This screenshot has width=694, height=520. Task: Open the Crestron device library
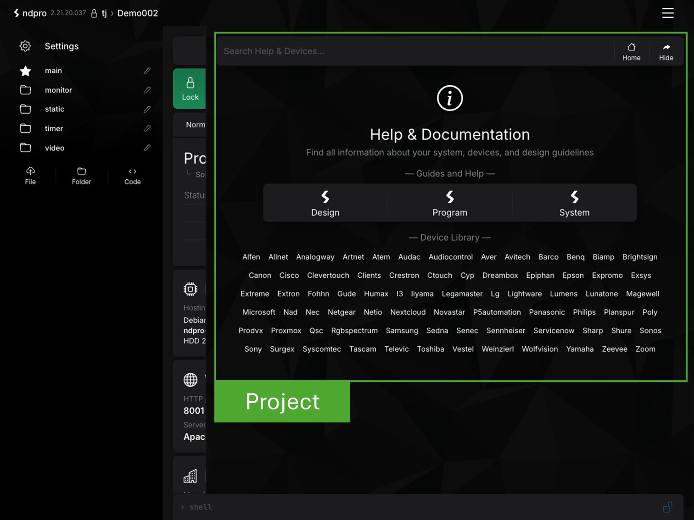tap(404, 275)
